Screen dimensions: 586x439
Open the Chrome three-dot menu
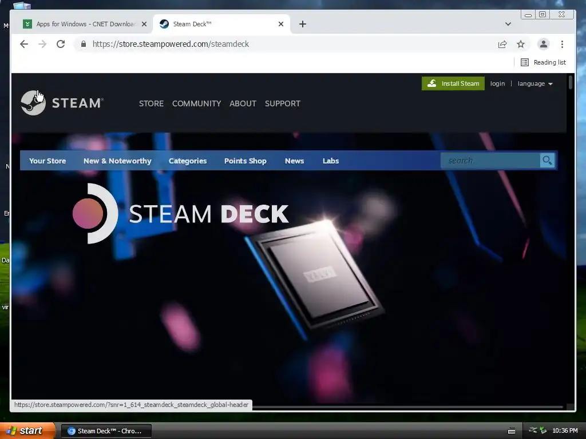562,44
